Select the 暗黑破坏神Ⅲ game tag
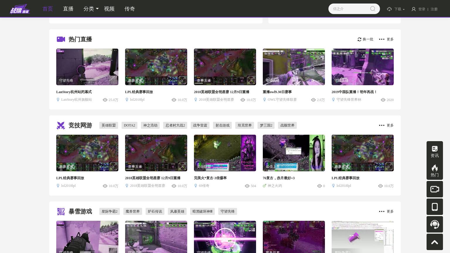The image size is (450, 253). pyautogui.click(x=202, y=211)
